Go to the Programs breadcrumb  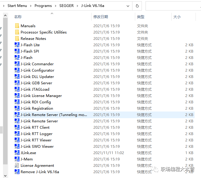[x=43, y=6]
